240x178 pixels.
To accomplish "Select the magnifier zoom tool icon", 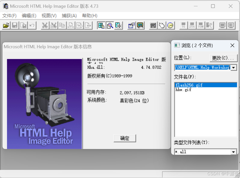I will click(110, 25).
